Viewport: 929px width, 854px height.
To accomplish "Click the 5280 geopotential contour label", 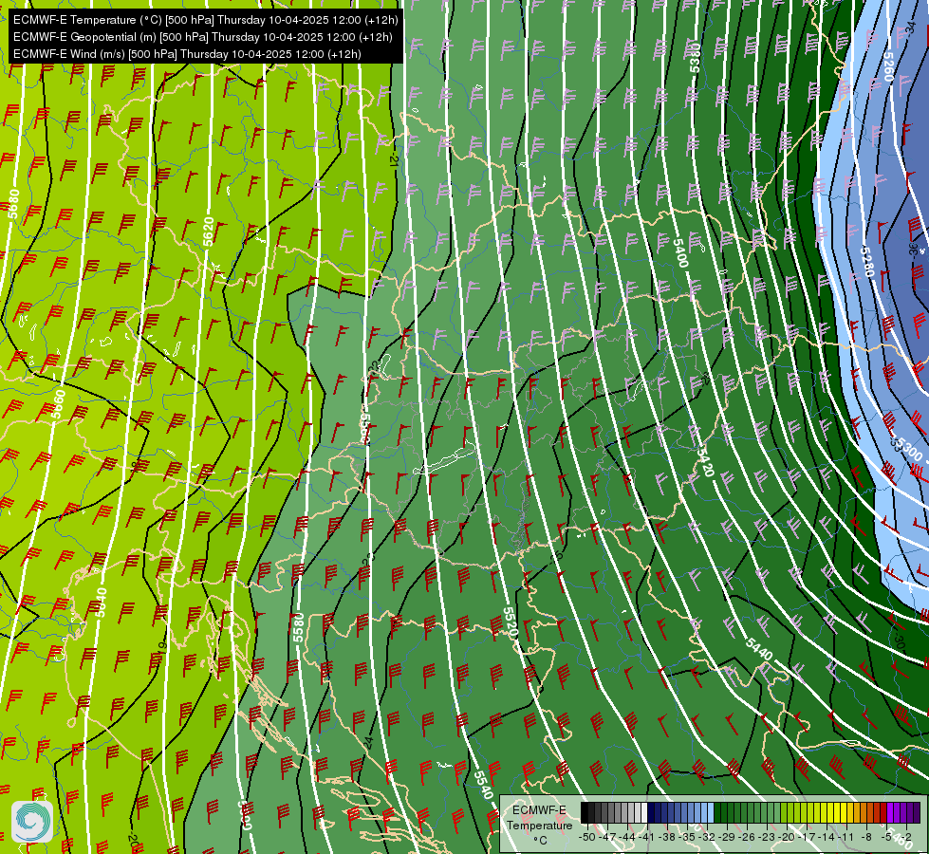I will [x=866, y=261].
